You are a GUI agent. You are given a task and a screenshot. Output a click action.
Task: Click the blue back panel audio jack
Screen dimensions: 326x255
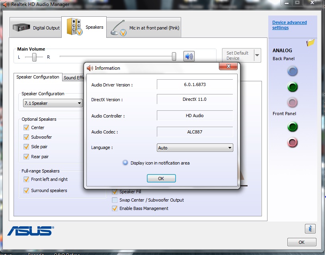(x=293, y=71)
